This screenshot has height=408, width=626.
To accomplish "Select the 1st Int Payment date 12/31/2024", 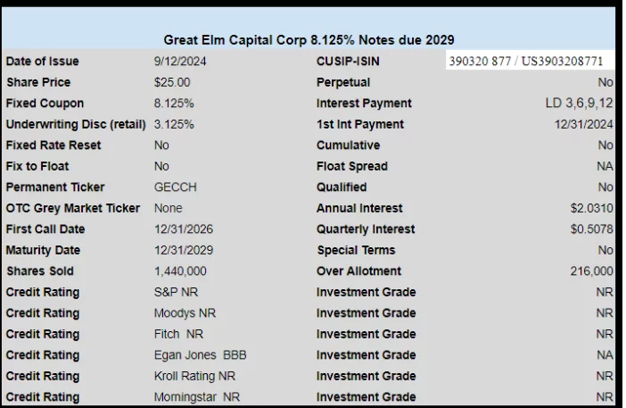I will pos(583,124).
